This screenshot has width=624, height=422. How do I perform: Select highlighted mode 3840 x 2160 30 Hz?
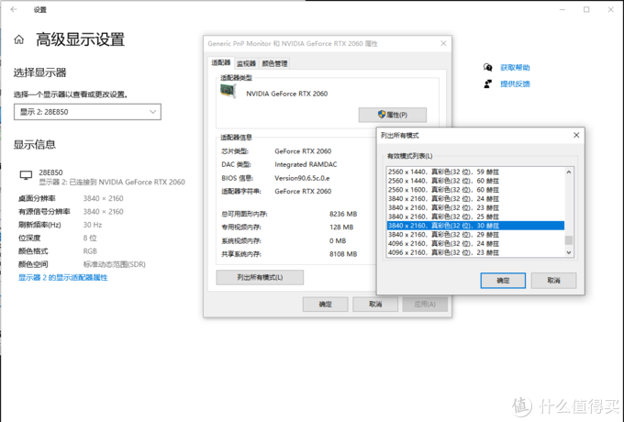coord(475,226)
